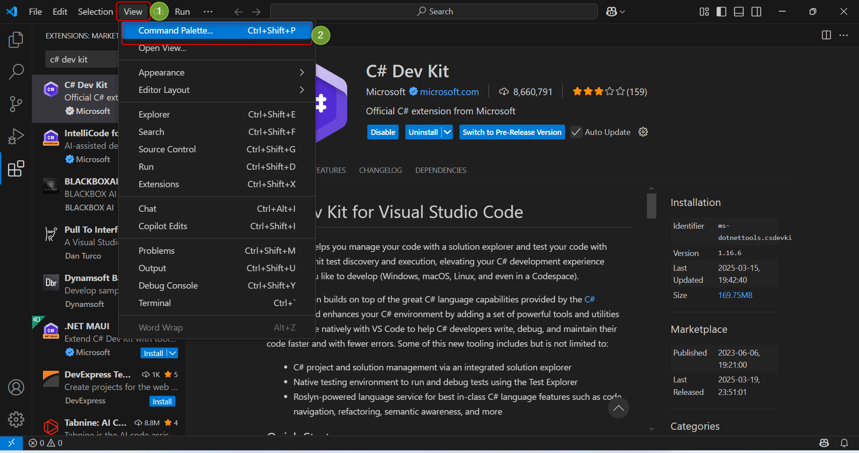
Task: Expand the Appearance submenu
Action: 217,72
